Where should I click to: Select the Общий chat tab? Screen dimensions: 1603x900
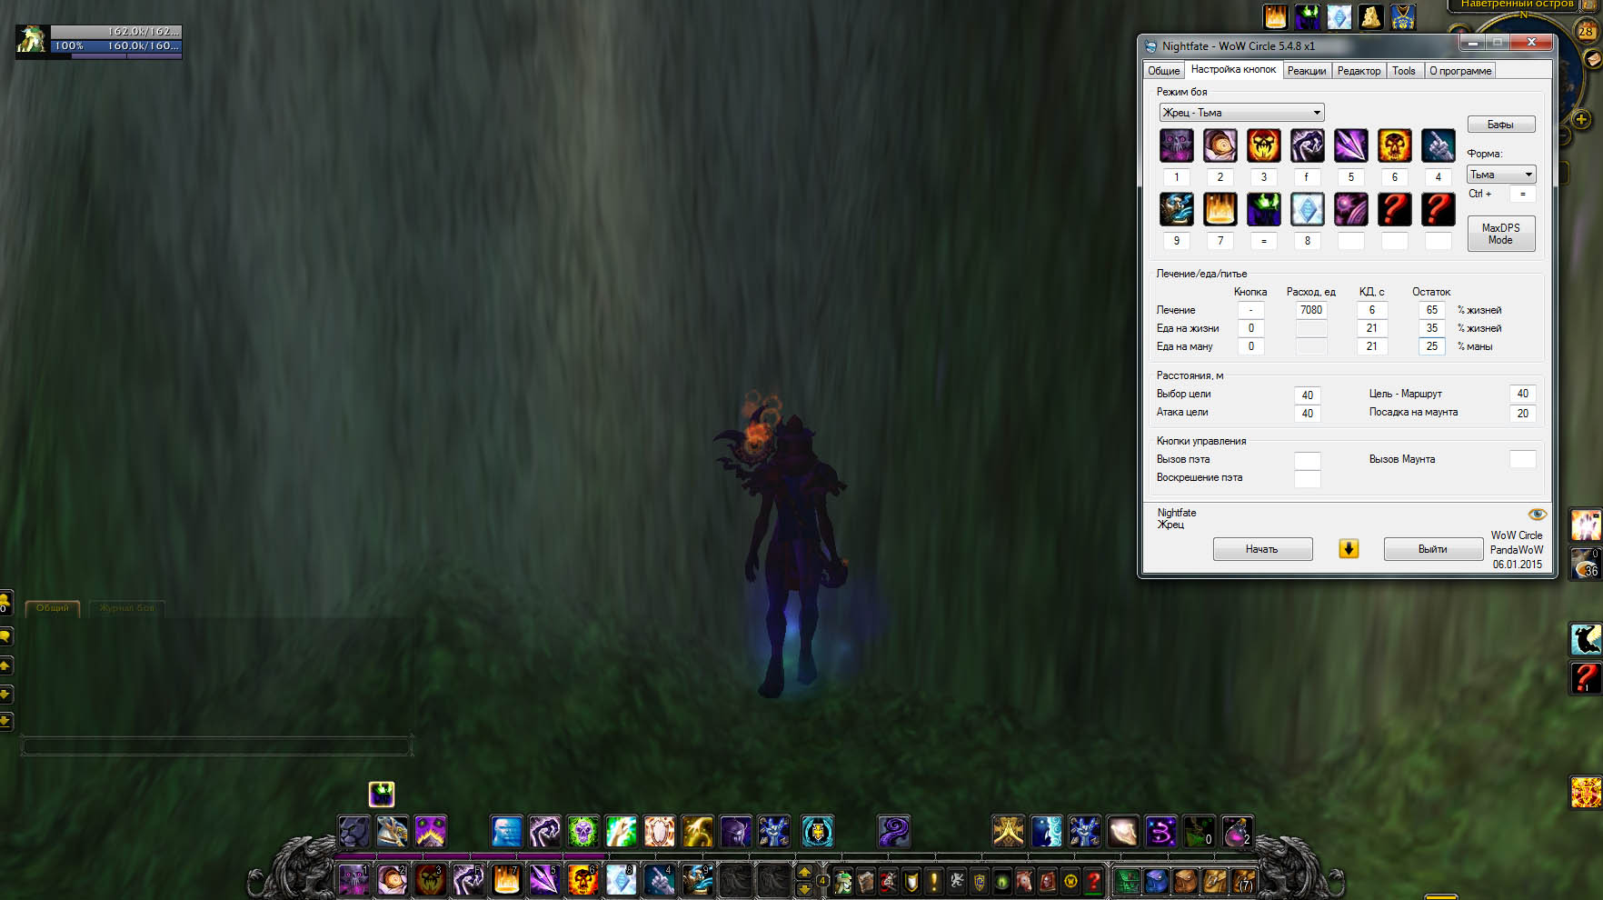53,608
